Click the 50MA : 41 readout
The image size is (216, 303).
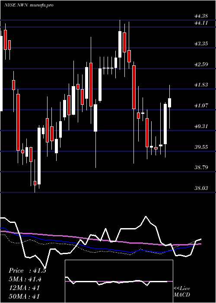[24, 296]
